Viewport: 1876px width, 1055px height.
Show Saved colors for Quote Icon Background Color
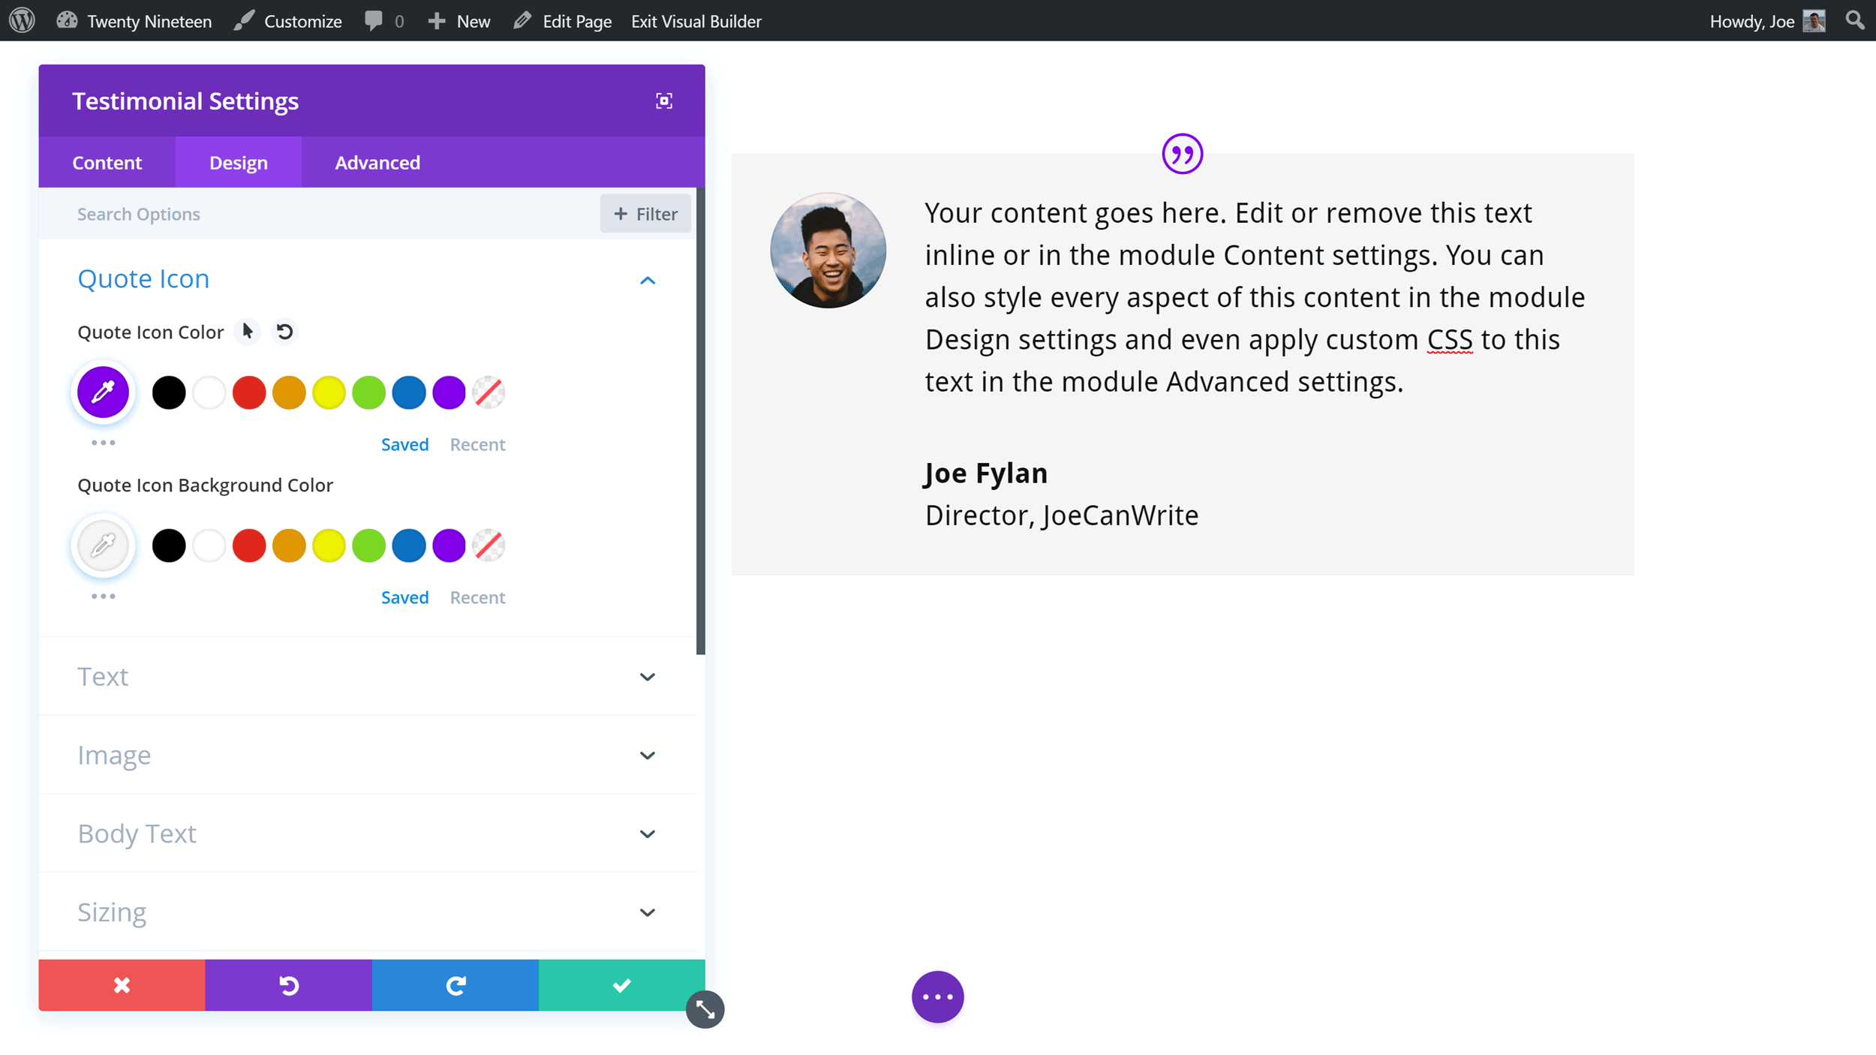[x=404, y=597]
